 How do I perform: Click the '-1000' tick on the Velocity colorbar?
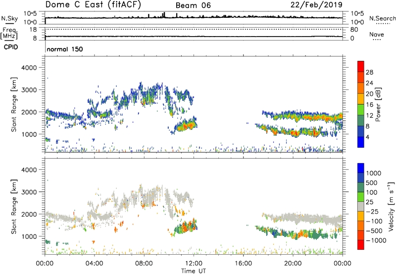(x=376, y=240)
